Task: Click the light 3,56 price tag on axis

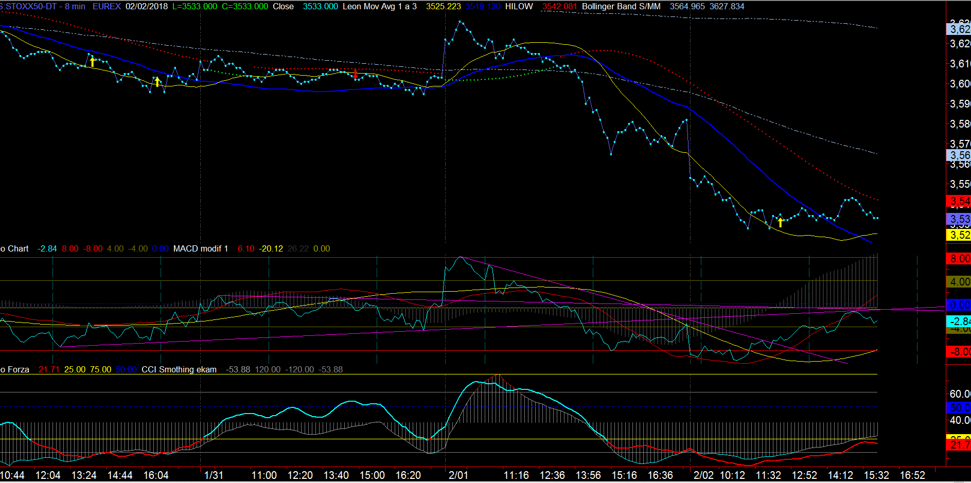Action: [959, 155]
